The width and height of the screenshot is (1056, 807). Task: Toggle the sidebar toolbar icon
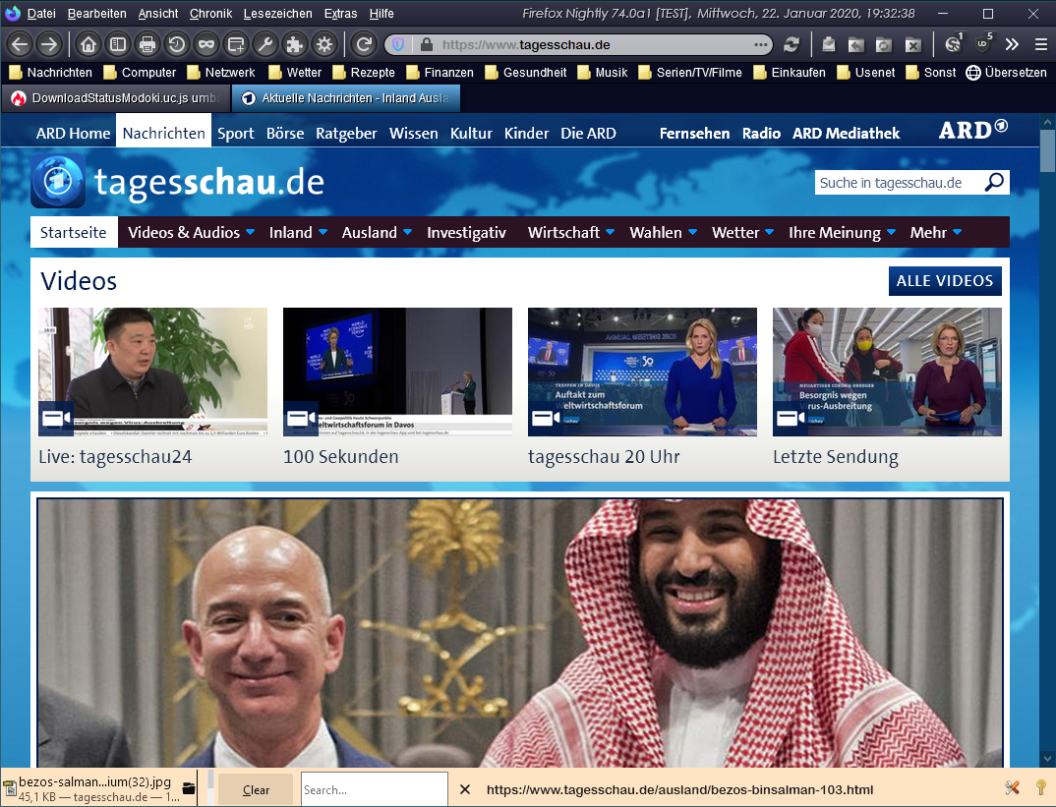(118, 44)
